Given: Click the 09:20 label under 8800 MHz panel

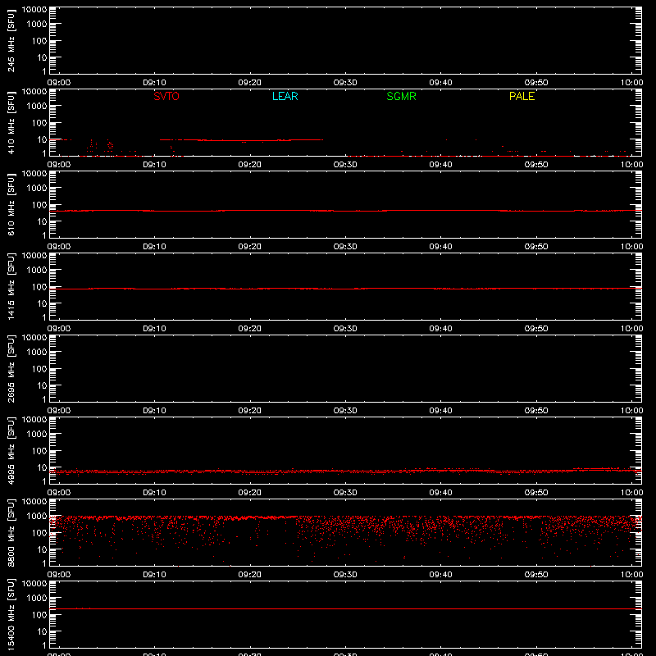Looking at the screenshot, I should point(250,575).
